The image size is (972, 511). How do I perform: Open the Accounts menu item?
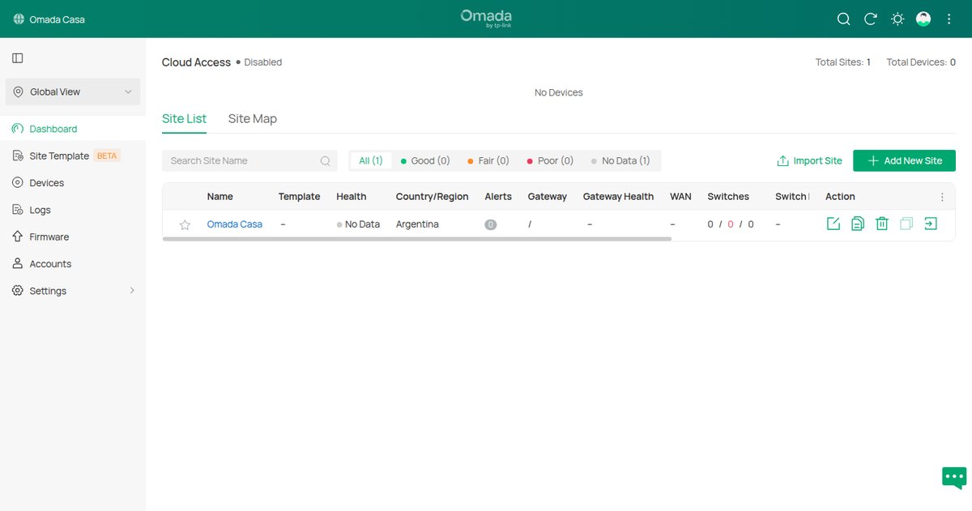[50, 264]
